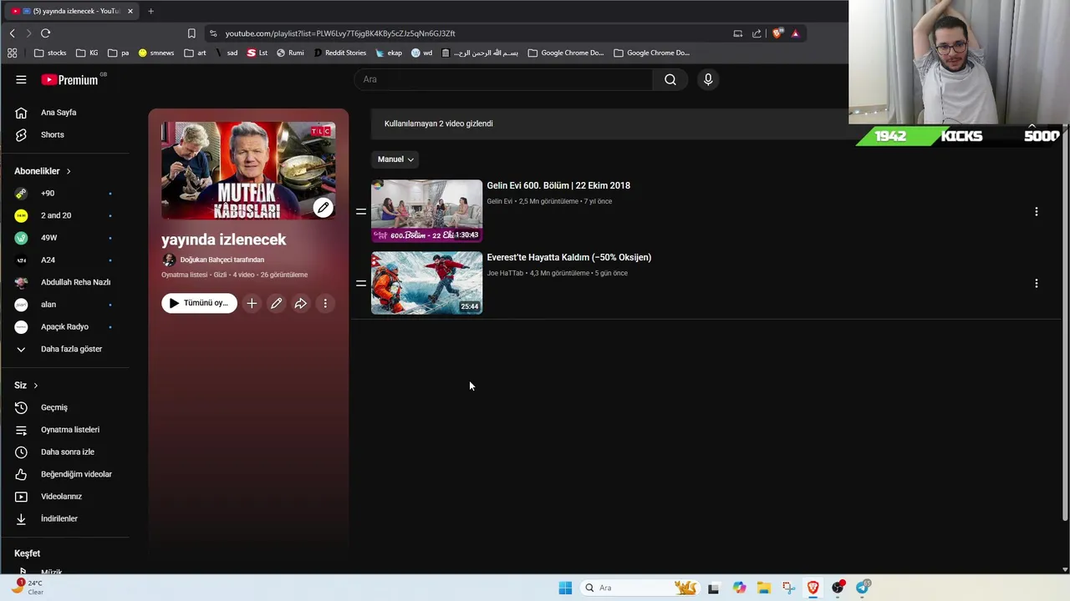Open Telegram from the taskbar
The height and width of the screenshot is (601, 1070).
point(862,588)
